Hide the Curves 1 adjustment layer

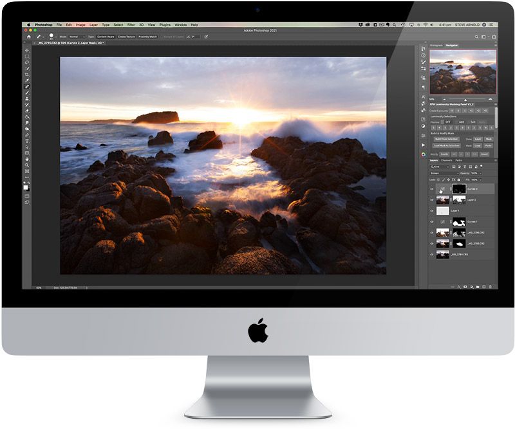click(x=432, y=222)
